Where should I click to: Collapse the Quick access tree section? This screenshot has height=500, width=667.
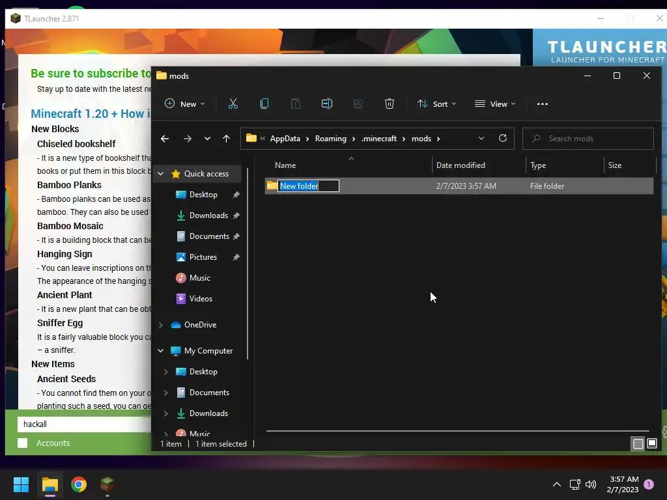(161, 173)
